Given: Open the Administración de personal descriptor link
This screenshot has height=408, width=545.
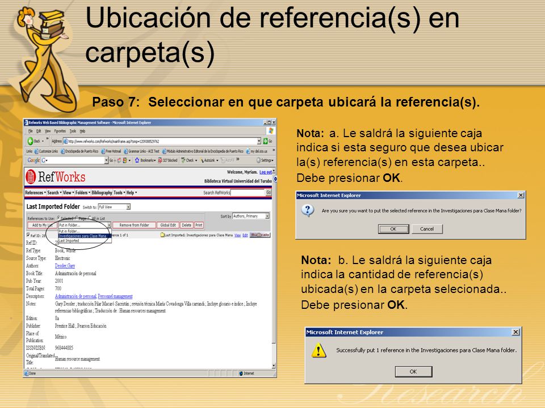Looking at the screenshot, I should point(76,296).
